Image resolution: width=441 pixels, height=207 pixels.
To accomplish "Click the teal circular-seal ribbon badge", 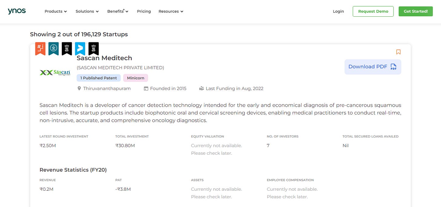I will pyautogui.click(x=54, y=49).
